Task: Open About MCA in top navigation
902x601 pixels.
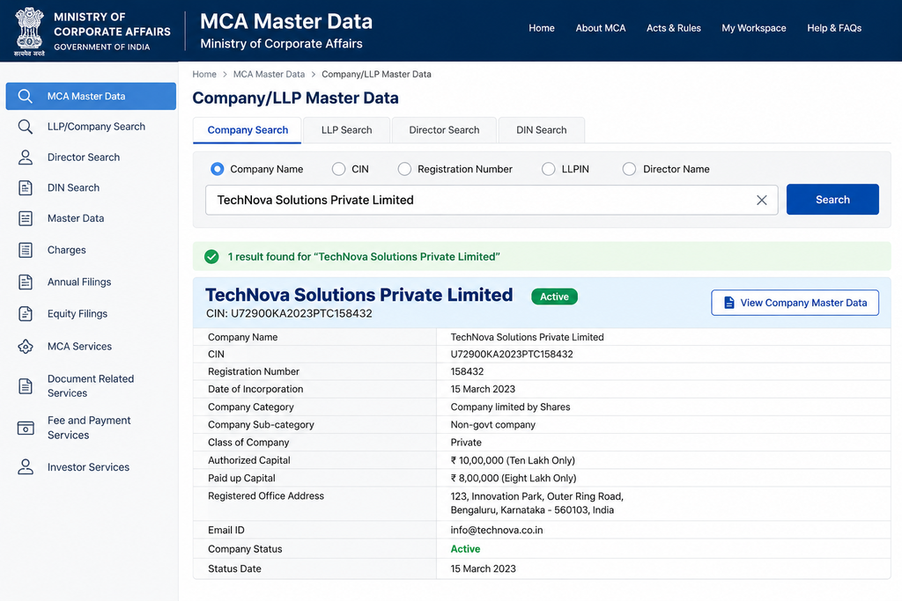Action: (601, 28)
